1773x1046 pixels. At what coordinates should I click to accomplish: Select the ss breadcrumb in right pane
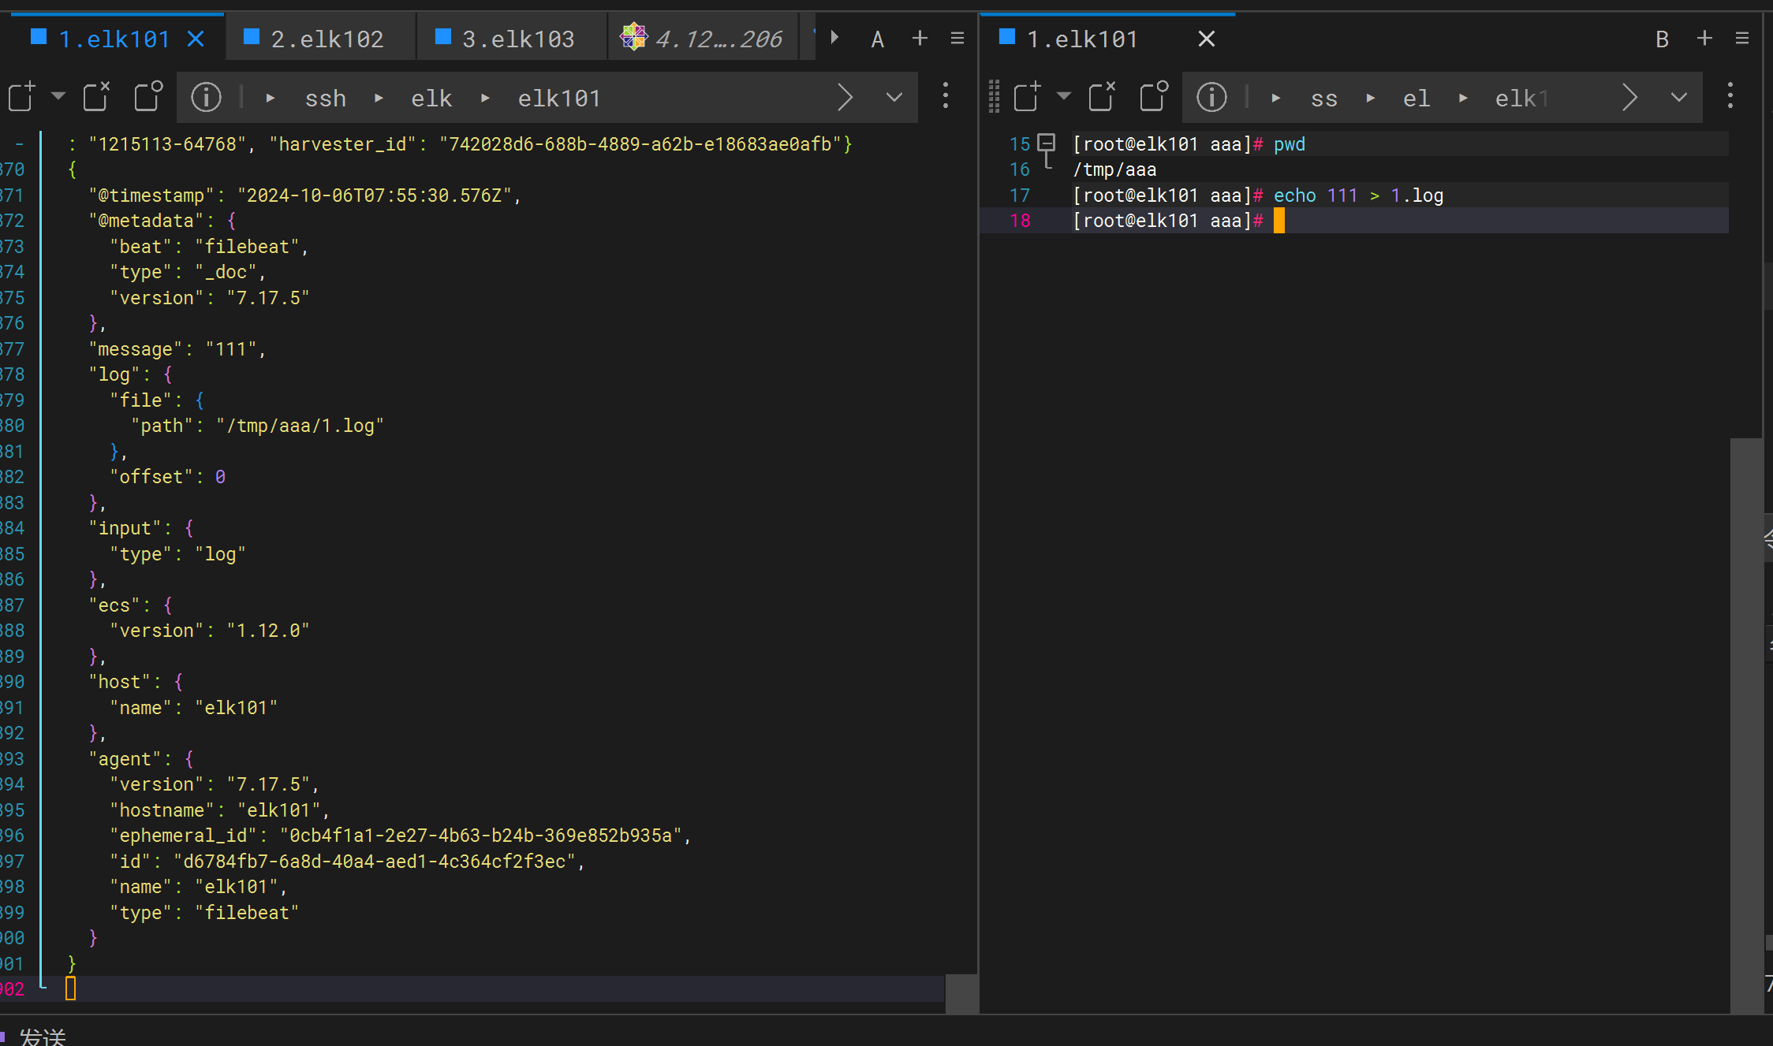pyautogui.click(x=1324, y=99)
